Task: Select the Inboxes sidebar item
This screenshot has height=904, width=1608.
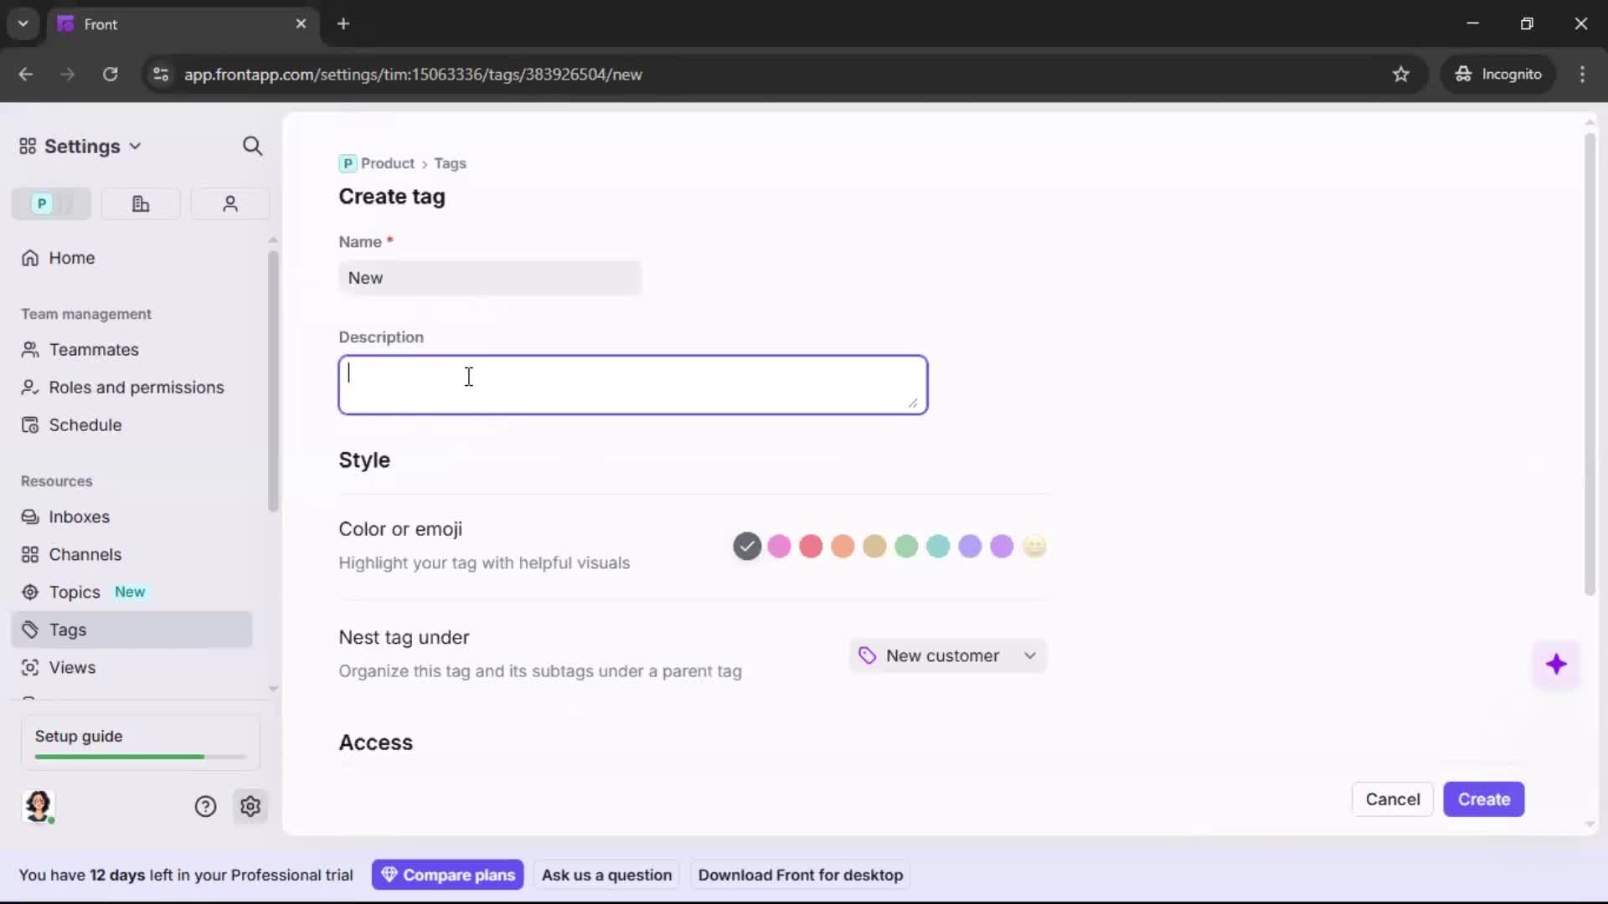Action: [x=78, y=516]
